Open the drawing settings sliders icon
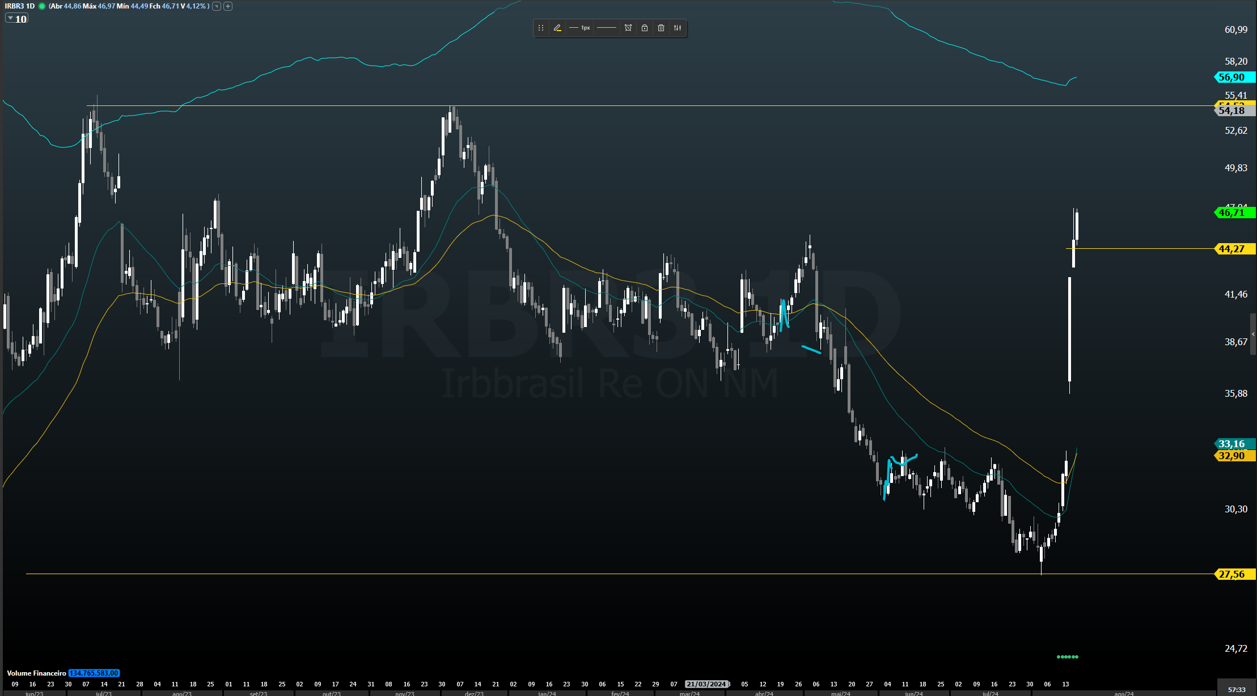Screen dimensions: 1257x696 point(678,28)
